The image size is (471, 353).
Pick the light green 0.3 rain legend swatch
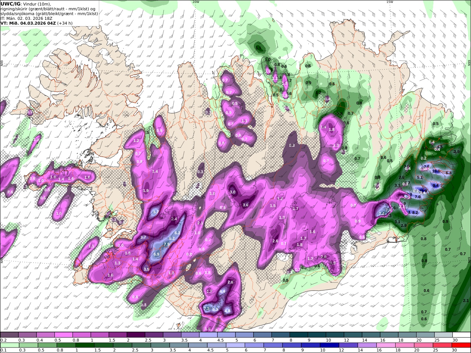(x=29, y=345)
